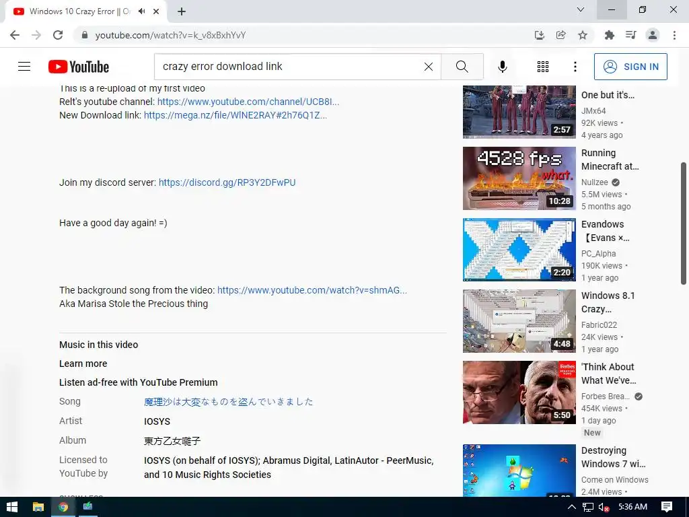
Task: Focus the address bar URL
Action: pos(170,35)
